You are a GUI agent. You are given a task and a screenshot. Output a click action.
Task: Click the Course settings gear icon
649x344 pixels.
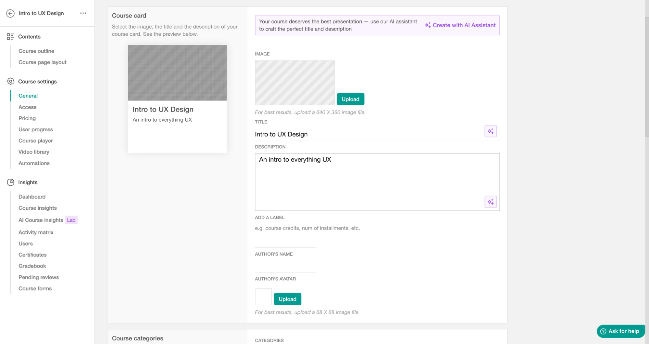click(10, 81)
